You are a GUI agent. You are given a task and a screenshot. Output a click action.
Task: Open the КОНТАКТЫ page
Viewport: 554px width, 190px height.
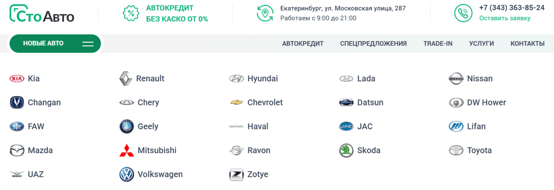click(x=527, y=44)
